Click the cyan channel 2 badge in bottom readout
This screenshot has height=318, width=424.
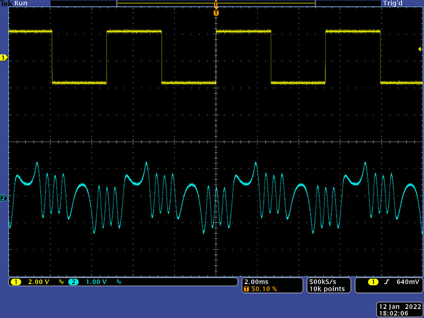pyautogui.click(x=73, y=282)
